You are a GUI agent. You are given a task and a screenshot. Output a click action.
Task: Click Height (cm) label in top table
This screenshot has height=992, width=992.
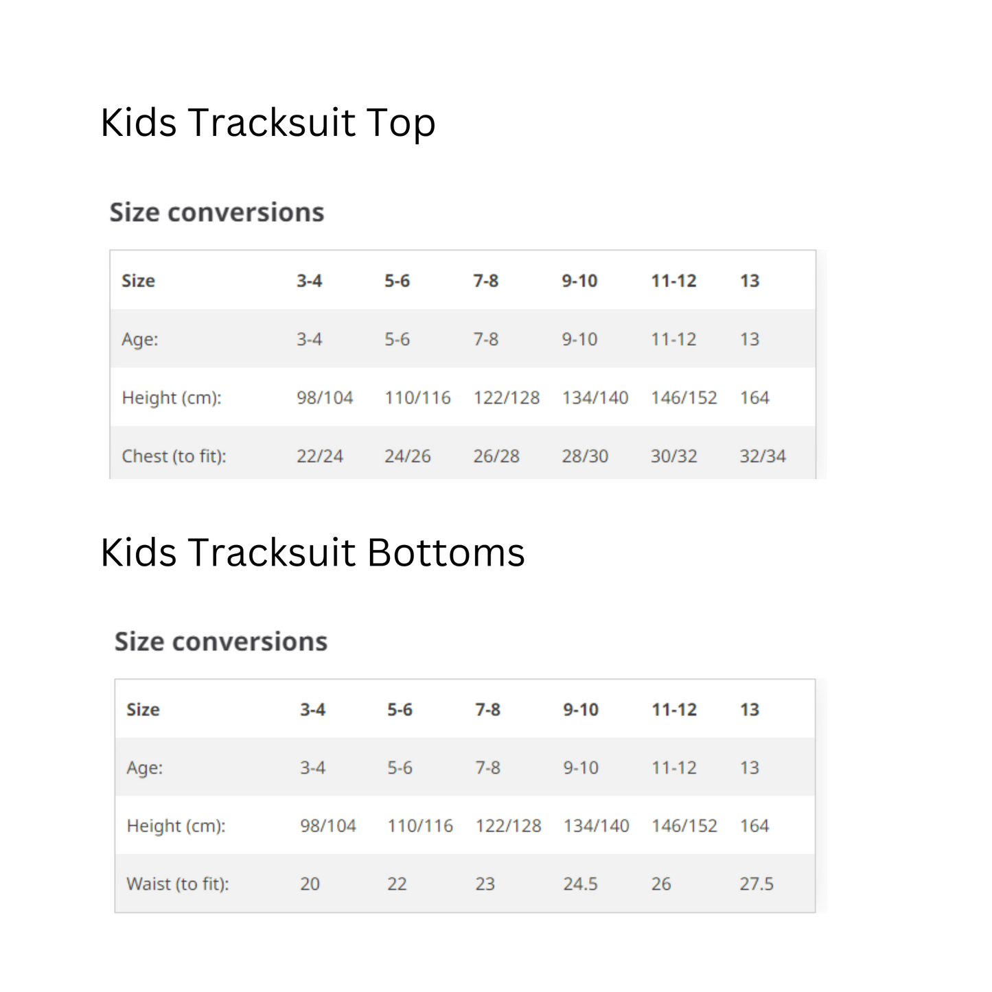pos(171,397)
